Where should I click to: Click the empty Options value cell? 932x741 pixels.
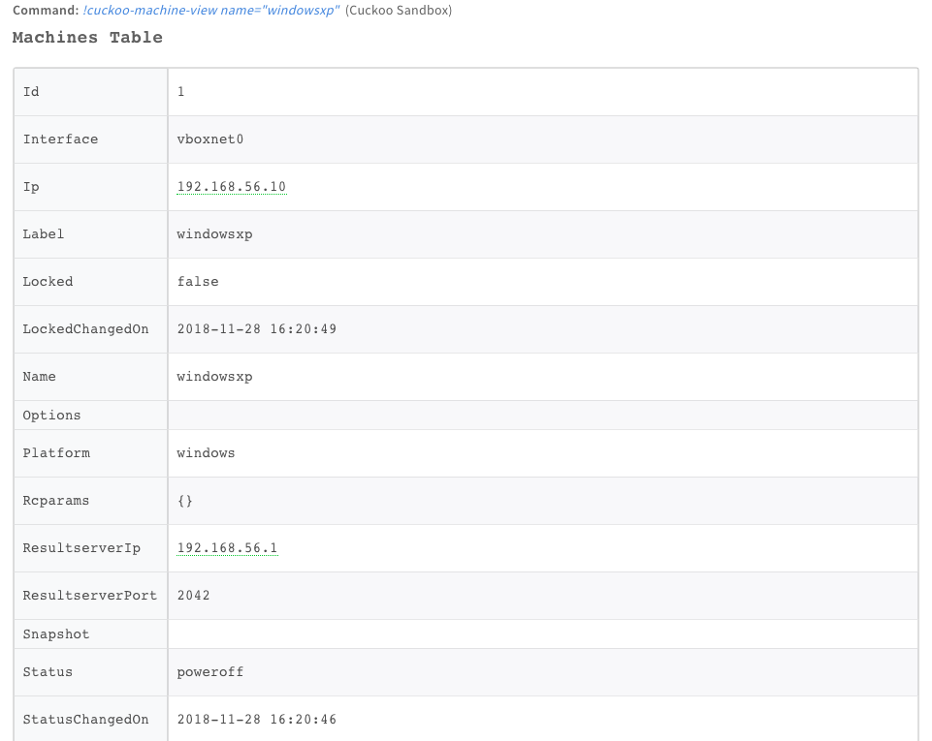[542, 416]
